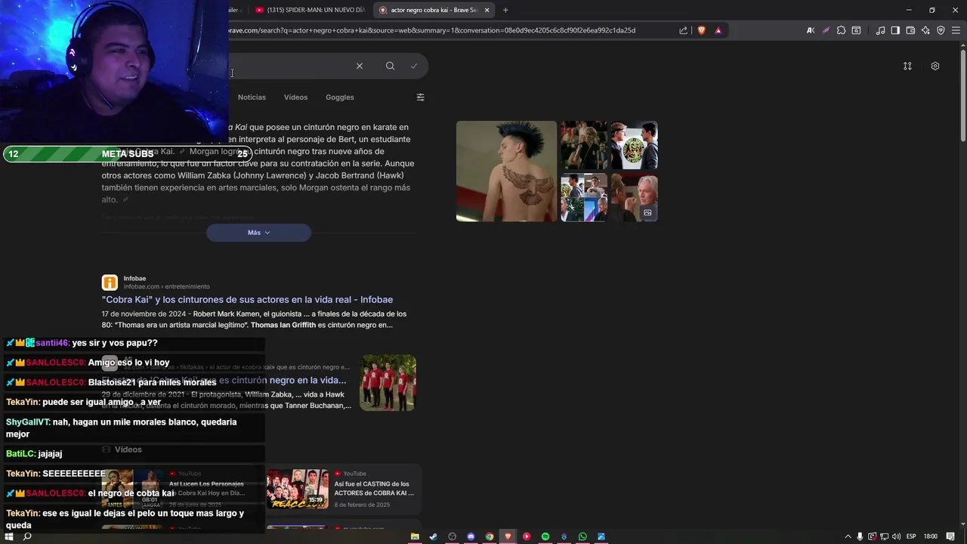This screenshot has height=544, width=967.
Task: Expand the AI summary with Más button
Action: point(258,233)
